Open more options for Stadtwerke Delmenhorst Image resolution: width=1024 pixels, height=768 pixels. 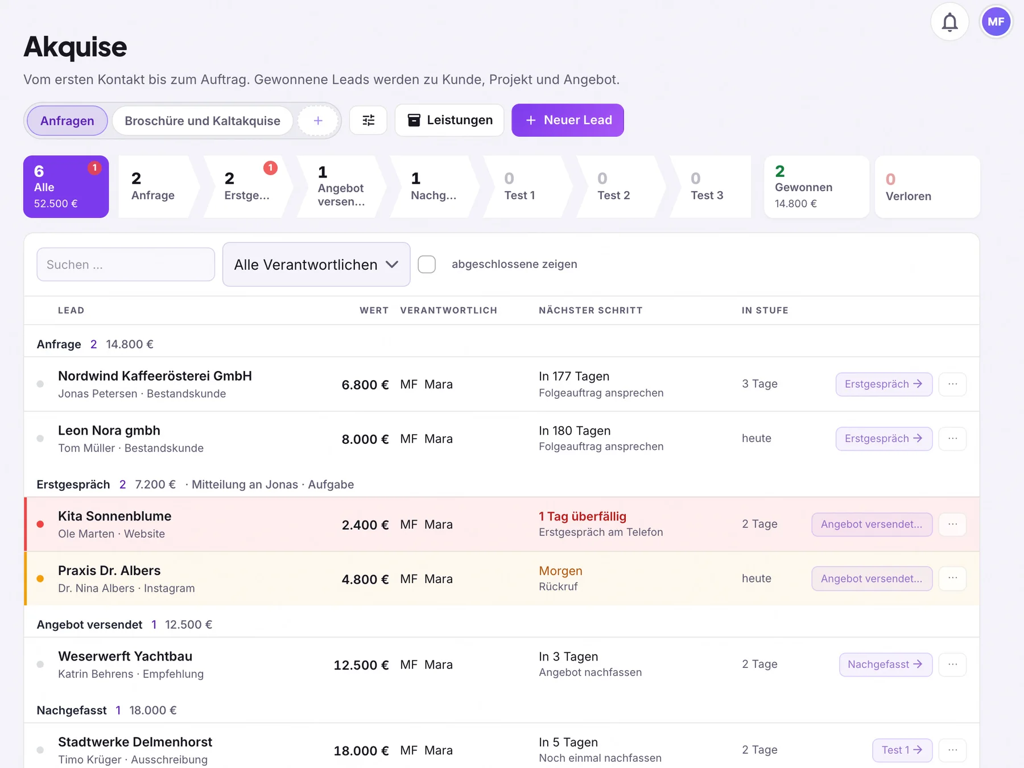click(x=952, y=750)
